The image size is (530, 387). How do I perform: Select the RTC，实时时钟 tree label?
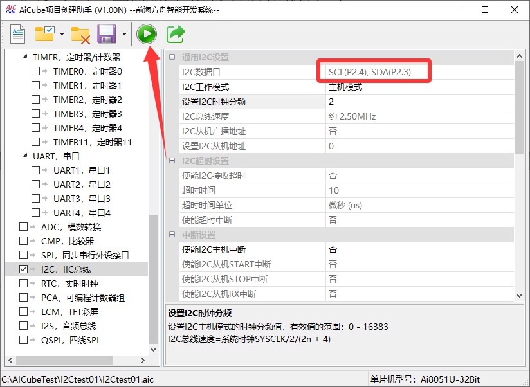[69, 283]
